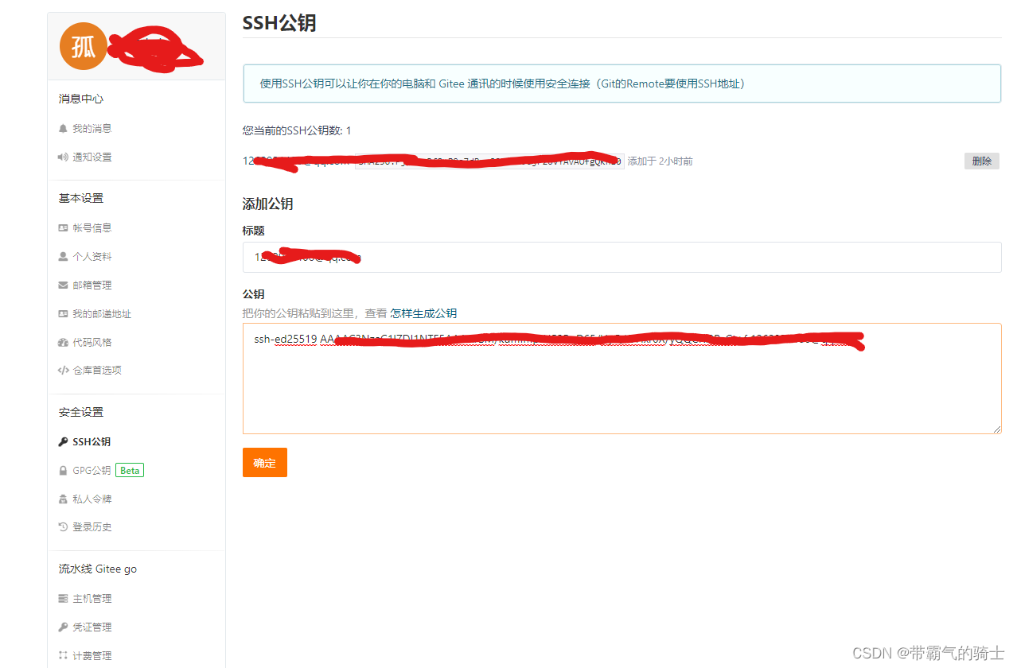The height and width of the screenshot is (668, 1017).
Task: Open 主机管理 page
Action: tap(92, 598)
